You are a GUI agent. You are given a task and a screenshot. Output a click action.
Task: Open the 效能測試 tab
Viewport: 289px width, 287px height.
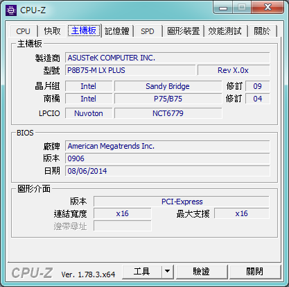coord(225,31)
